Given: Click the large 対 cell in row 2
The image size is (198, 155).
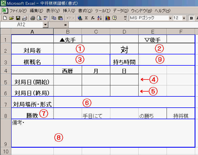Looking at the screenshot, I should click(124, 49).
